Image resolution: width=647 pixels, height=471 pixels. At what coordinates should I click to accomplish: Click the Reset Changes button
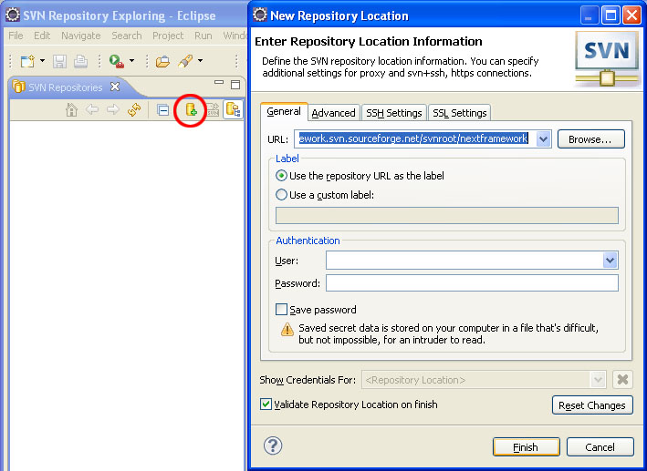point(592,405)
